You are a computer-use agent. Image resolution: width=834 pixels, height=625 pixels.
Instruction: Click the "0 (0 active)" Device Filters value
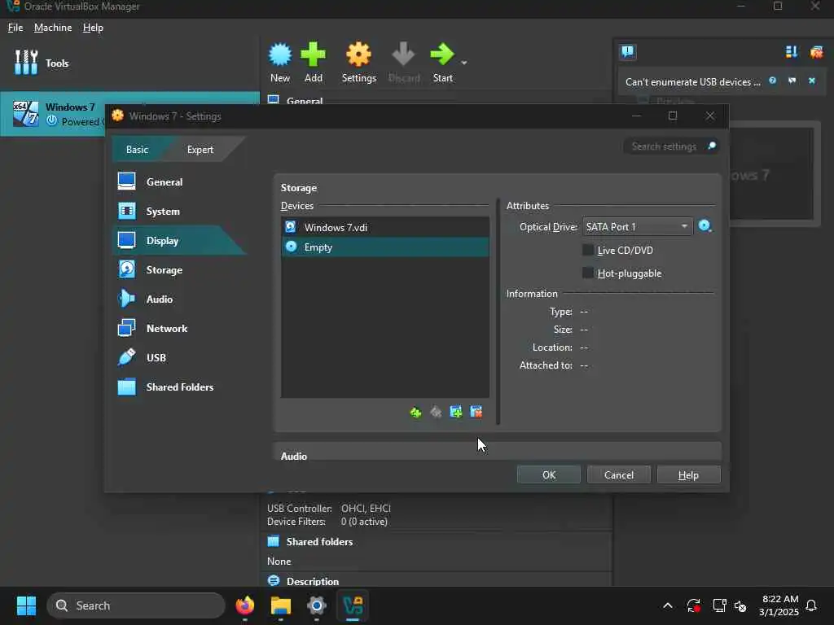(364, 522)
